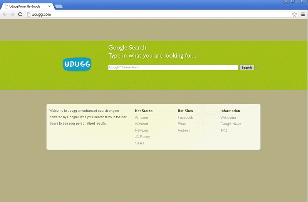Visit the Walmart store link
Viewport: 308px width, 202px height.
click(141, 124)
